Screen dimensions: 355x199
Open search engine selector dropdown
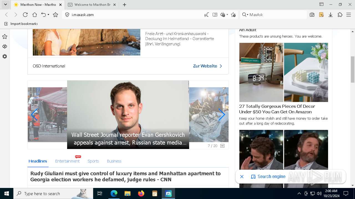245,15
